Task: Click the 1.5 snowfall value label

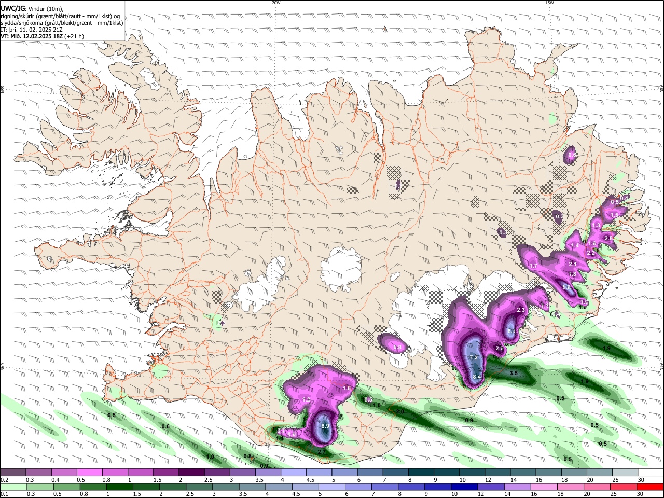Action: click(614, 215)
